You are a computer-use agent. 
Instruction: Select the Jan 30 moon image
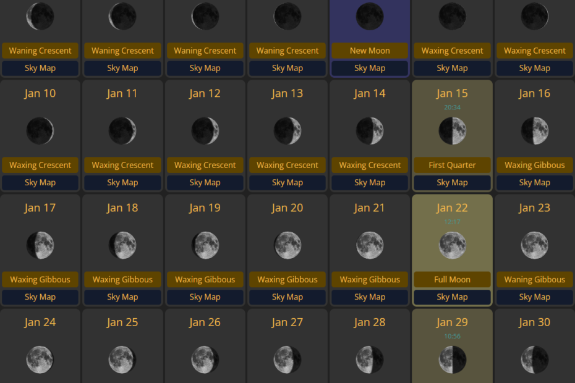pyautogui.click(x=535, y=360)
